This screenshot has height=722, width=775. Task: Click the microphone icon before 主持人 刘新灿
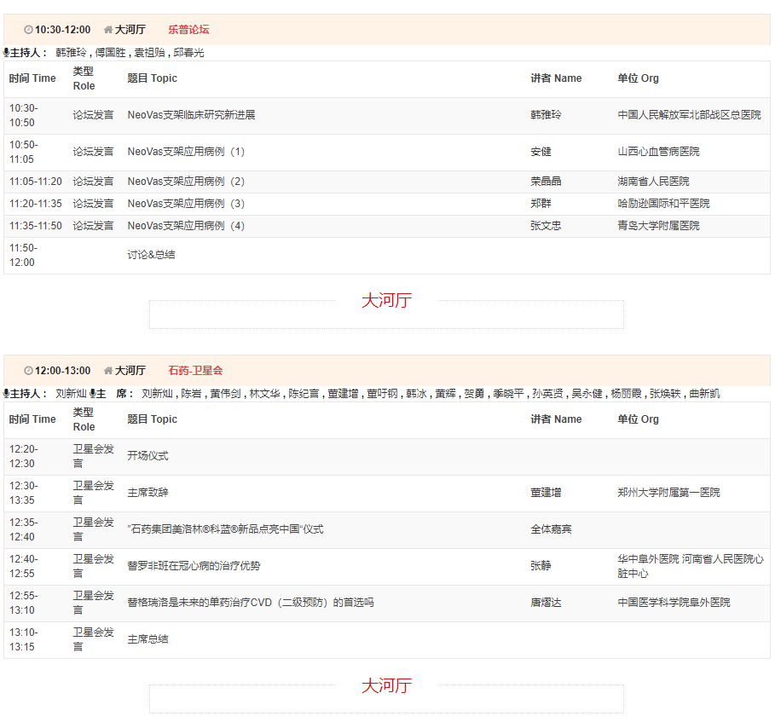(x=7, y=393)
